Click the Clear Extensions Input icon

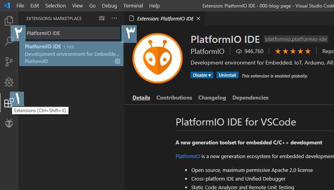(102, 18)
